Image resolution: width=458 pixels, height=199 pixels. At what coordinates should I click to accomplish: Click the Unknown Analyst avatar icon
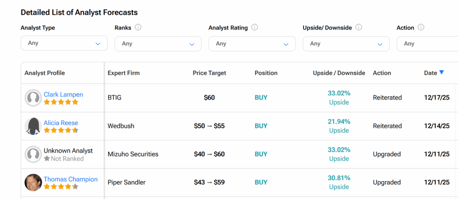[x=33, y=154]
